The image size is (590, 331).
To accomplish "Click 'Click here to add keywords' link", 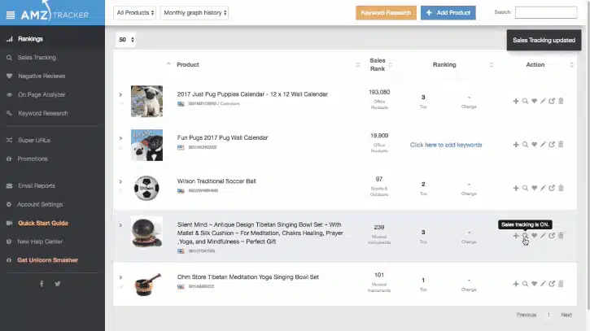I will [446, 145].
